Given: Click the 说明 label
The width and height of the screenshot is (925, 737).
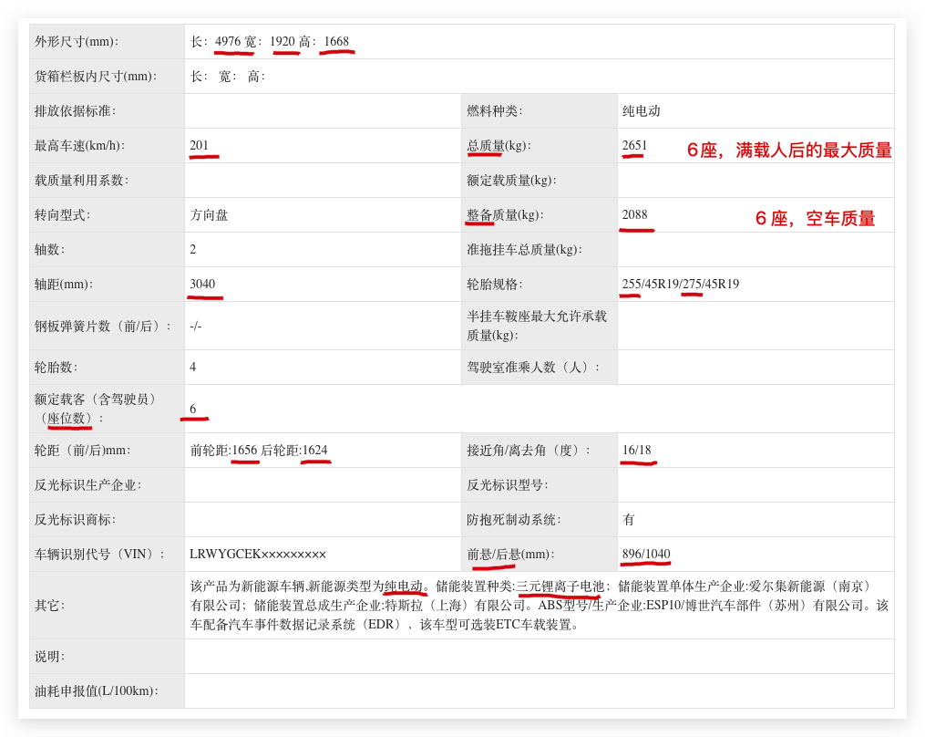Looking at the screenshot, I should pyautogui.click(x=49, y=657).
